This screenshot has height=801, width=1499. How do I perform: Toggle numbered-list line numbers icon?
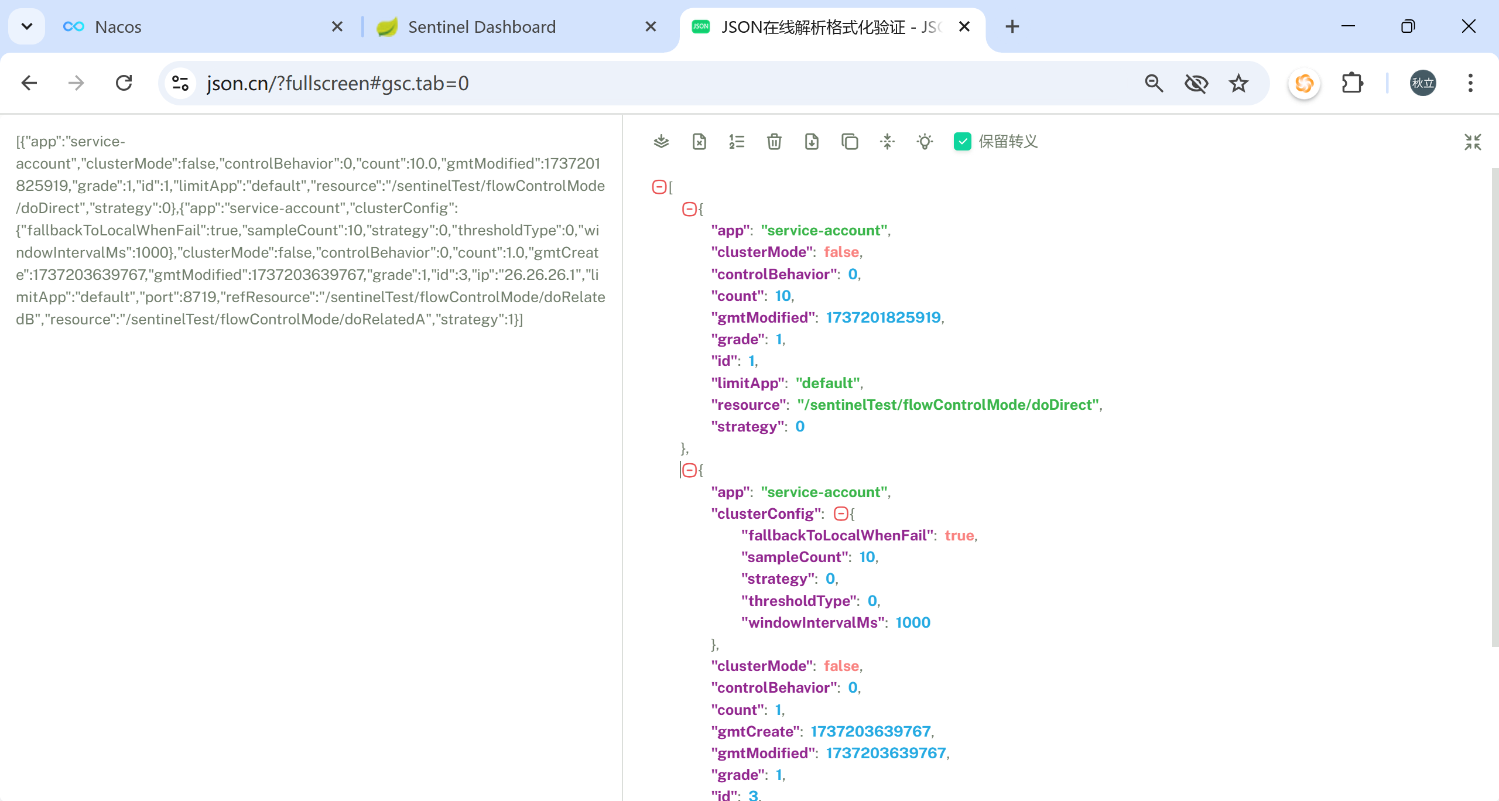pos(737,142)
